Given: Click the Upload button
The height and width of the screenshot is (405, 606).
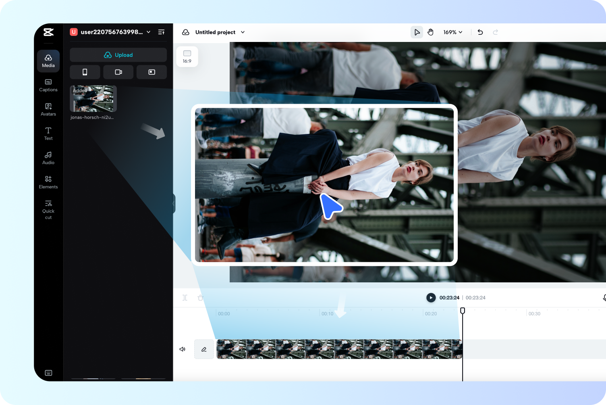Looking at the screenshot, I should pos(118,55).
